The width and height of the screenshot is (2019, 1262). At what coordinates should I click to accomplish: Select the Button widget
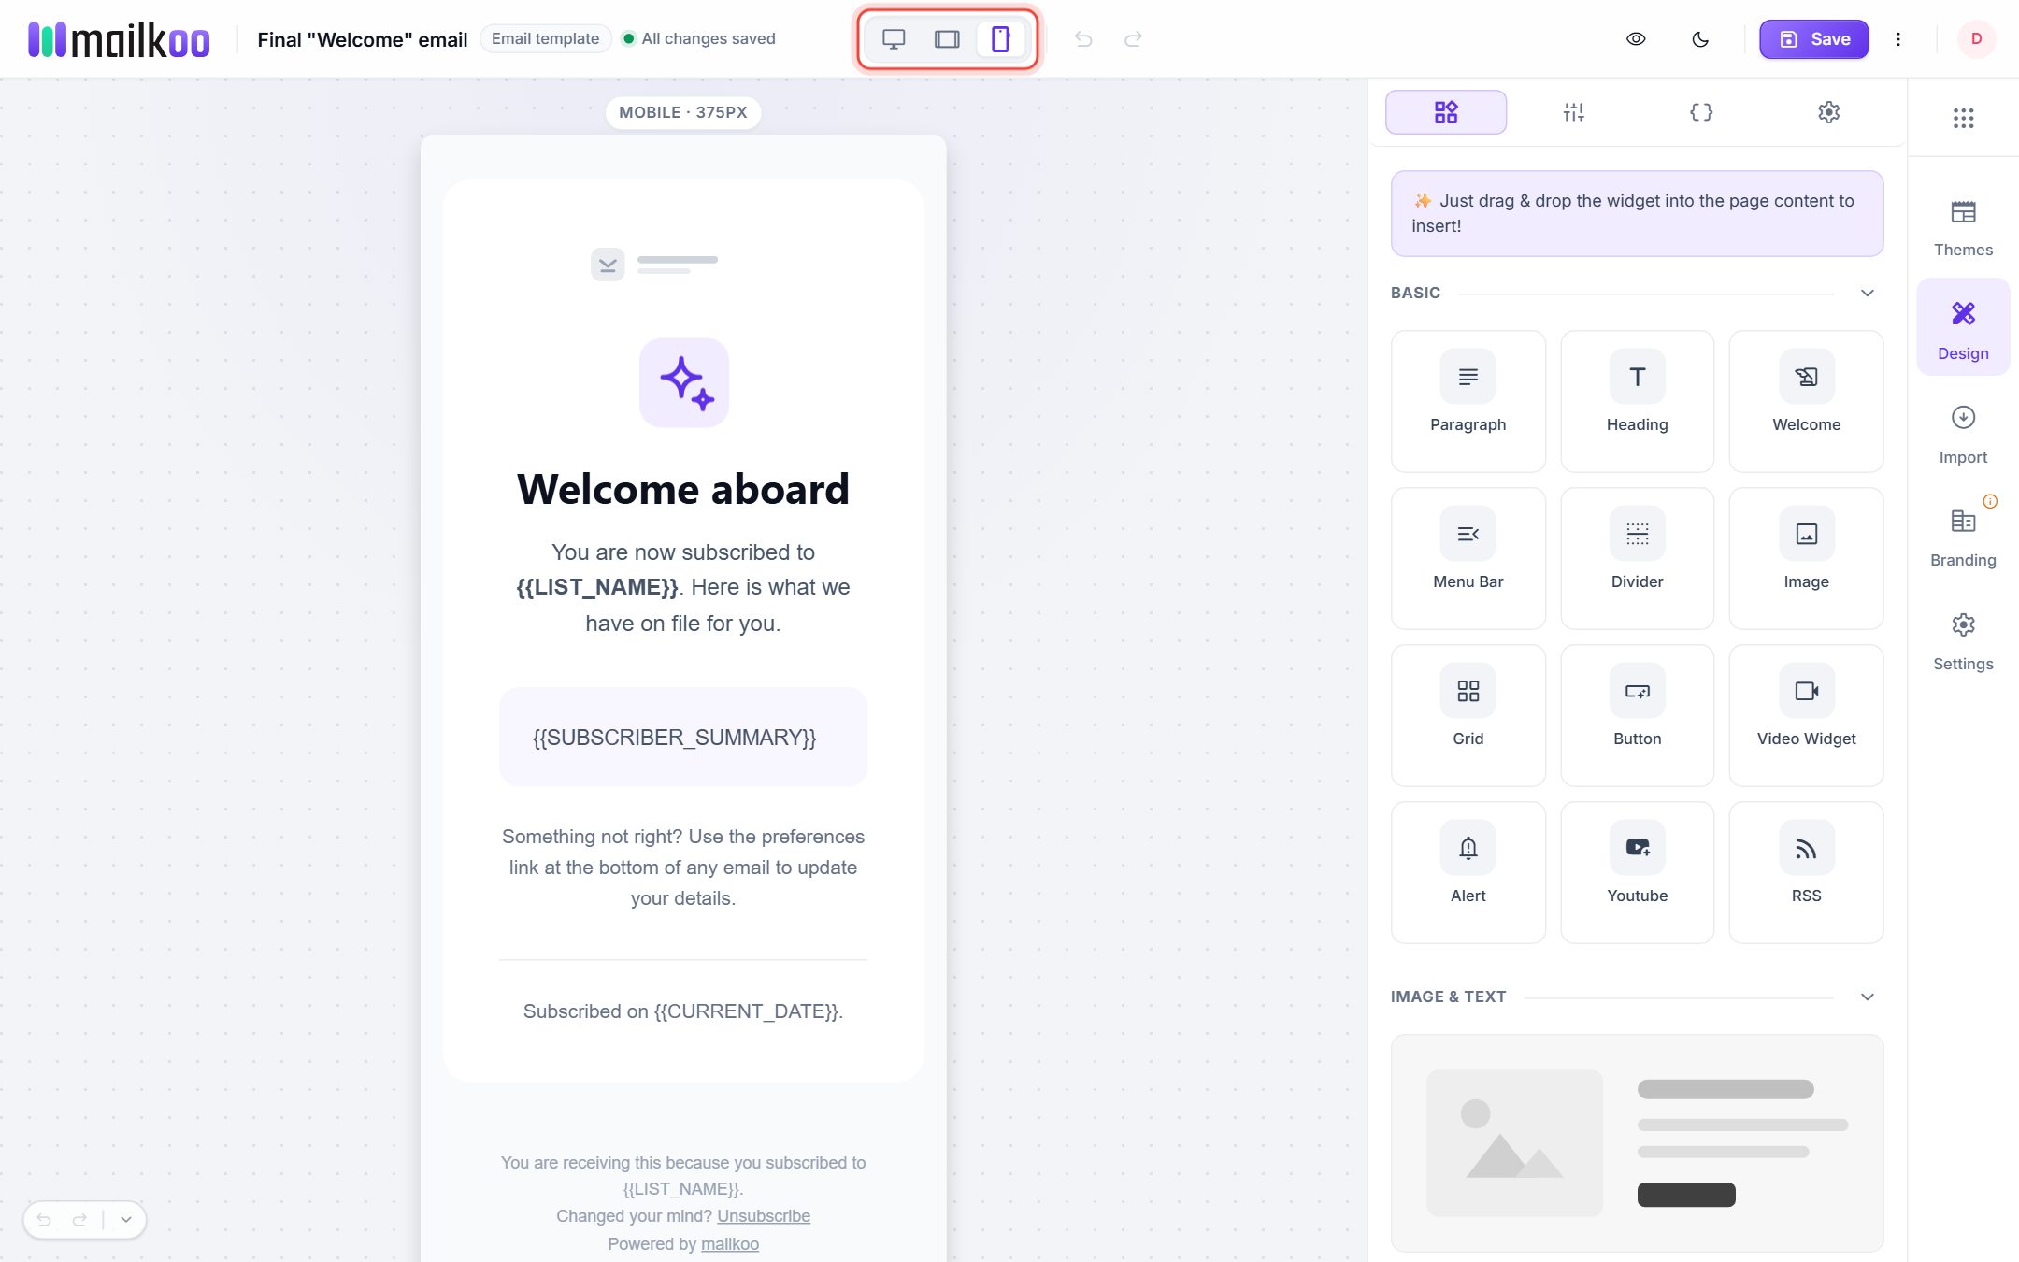(x=1637, y=714)
